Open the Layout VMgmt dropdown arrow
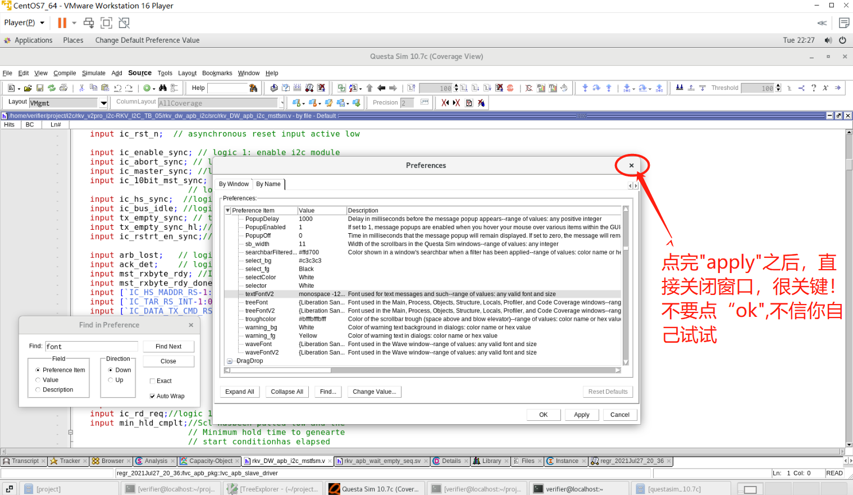Viewport: 853px width, 495px height. point(104,103)
